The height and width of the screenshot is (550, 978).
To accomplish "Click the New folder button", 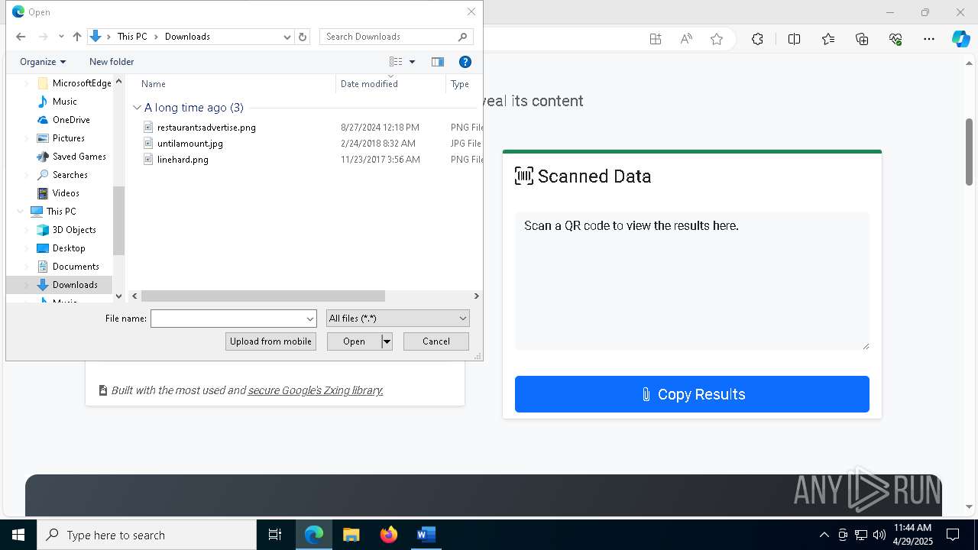I will (x=112, y=62).
